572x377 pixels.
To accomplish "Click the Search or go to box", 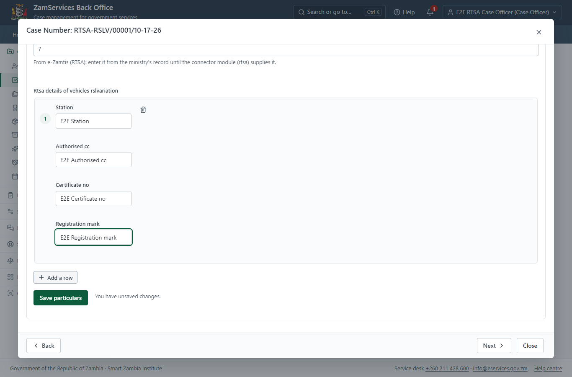I will [340, 12].
